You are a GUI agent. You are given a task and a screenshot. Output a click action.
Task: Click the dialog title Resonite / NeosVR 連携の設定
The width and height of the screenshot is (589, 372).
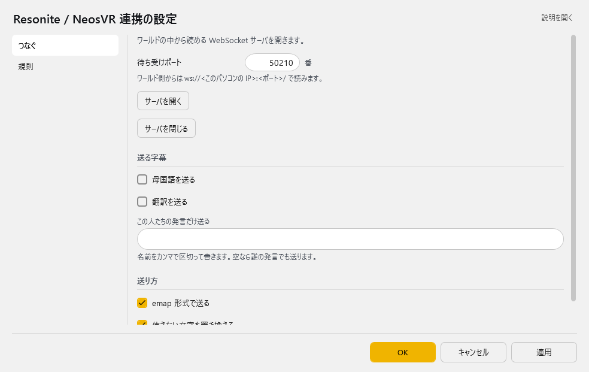click(x=95, y=19)
